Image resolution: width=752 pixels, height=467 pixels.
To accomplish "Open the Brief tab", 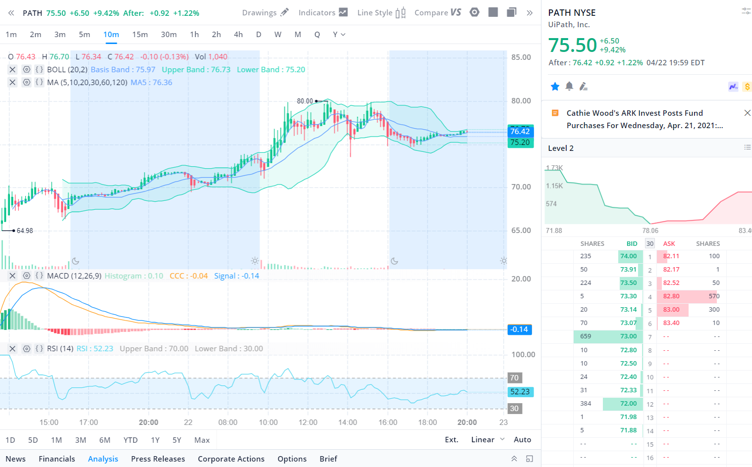I will point(328,459).
